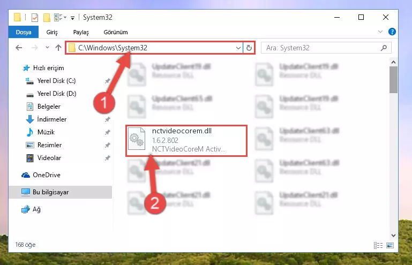The image size is (412, 265).
Task: Select OneDrive in navigation pane
Action: tap(41, 175)
